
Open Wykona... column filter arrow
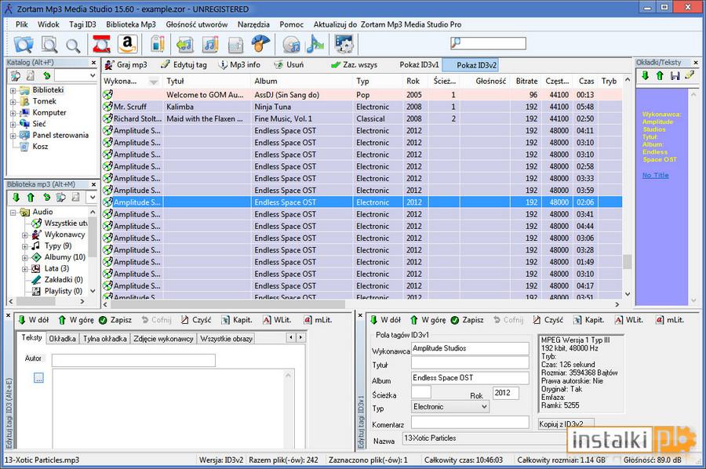[x=154, y=82]
